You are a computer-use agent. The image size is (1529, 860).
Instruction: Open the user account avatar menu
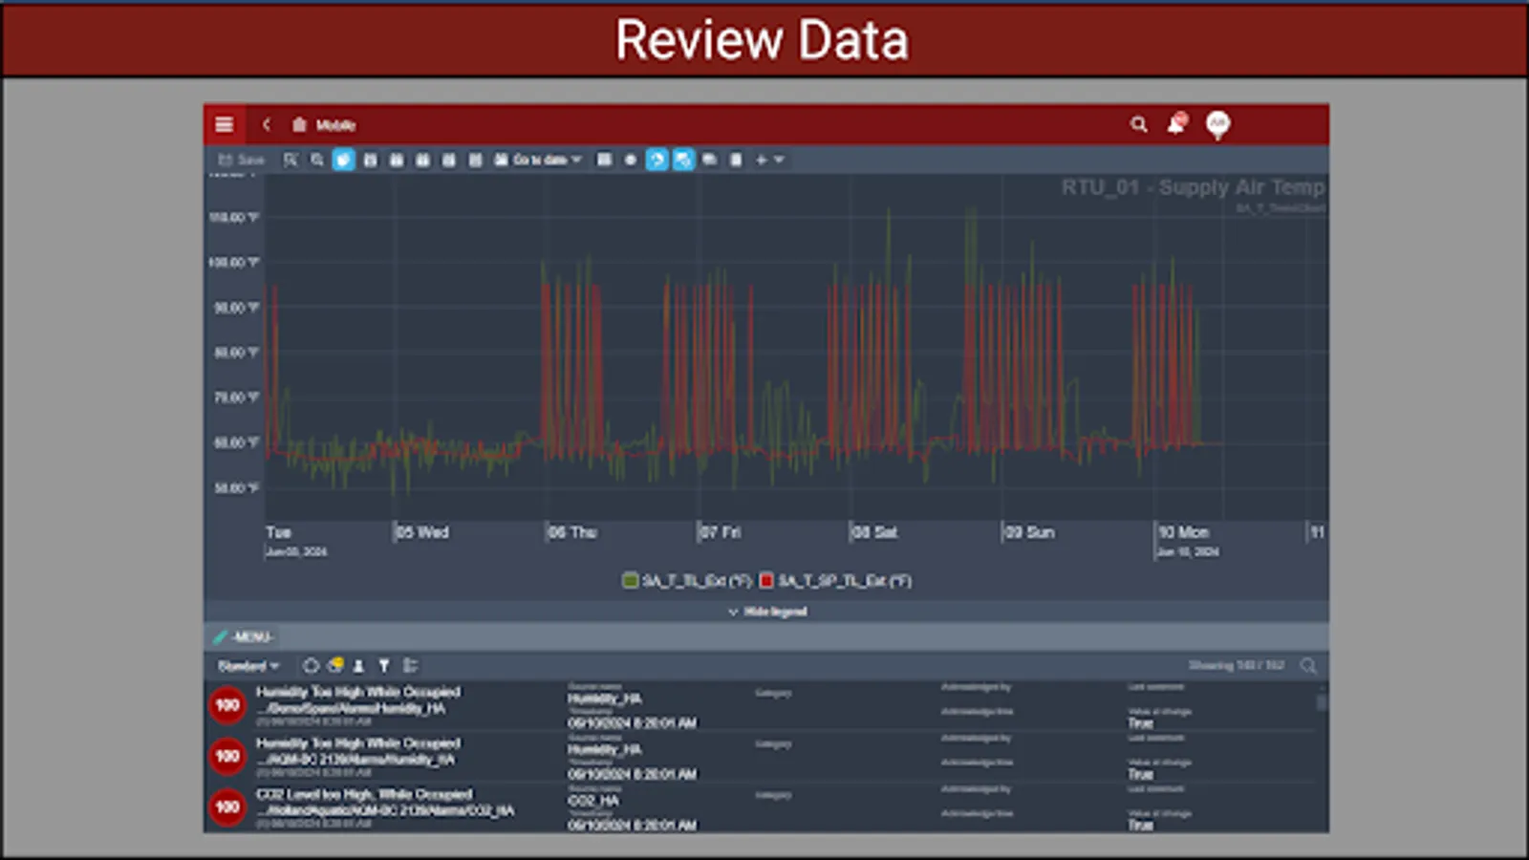[1217, 125]
